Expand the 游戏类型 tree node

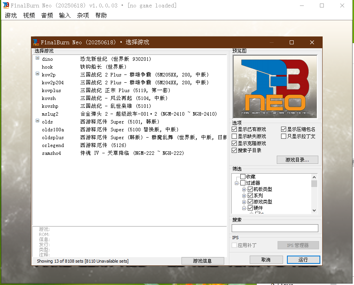point(244,202)
